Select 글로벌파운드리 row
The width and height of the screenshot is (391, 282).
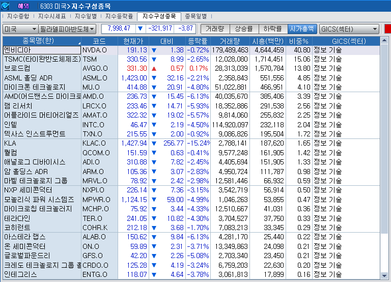coord(191,256)
